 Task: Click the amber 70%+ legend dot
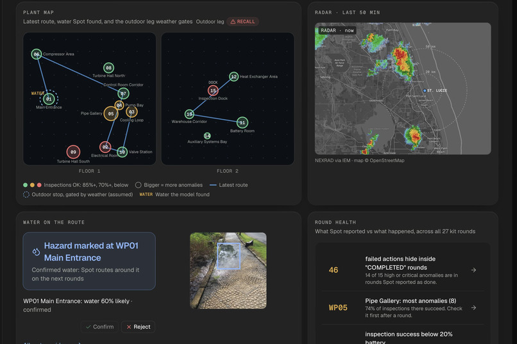point(32,185)
